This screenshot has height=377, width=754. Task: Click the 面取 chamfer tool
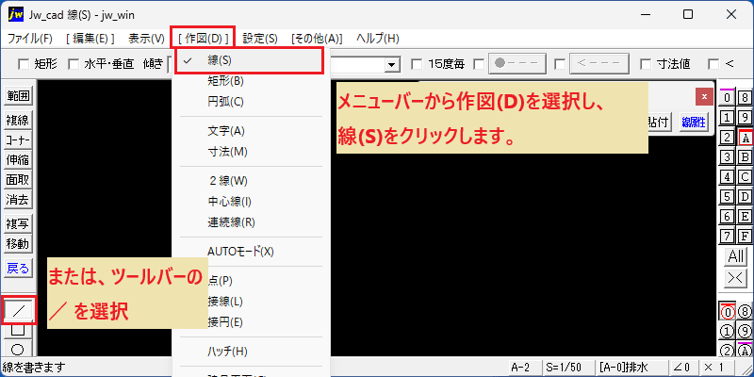(x=18, y=180)
